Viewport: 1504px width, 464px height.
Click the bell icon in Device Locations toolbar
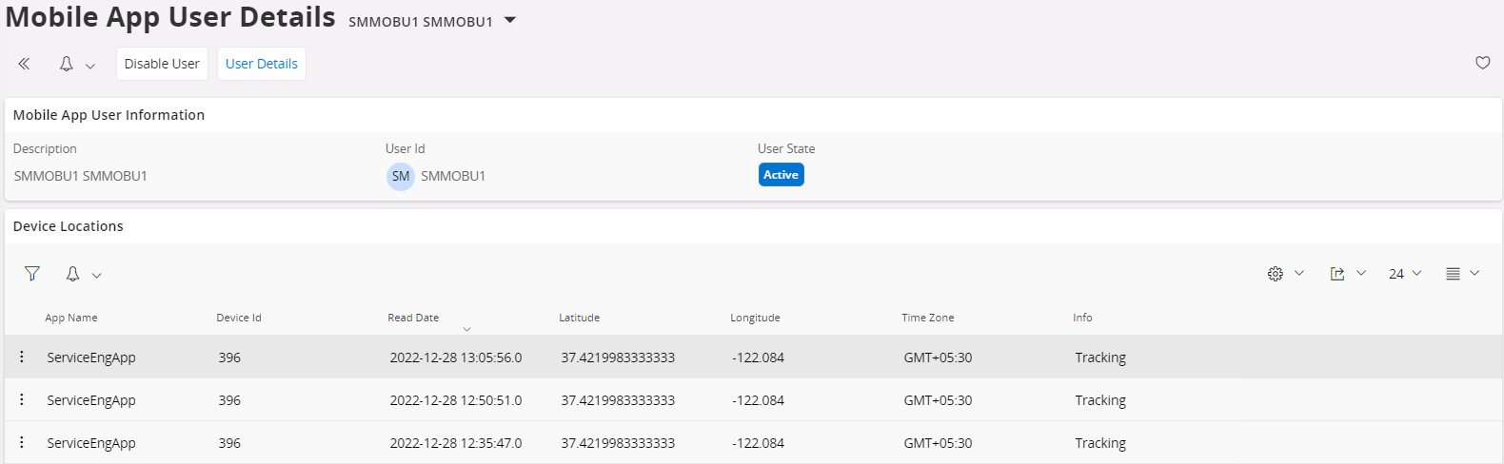click(x=72, y=274)
